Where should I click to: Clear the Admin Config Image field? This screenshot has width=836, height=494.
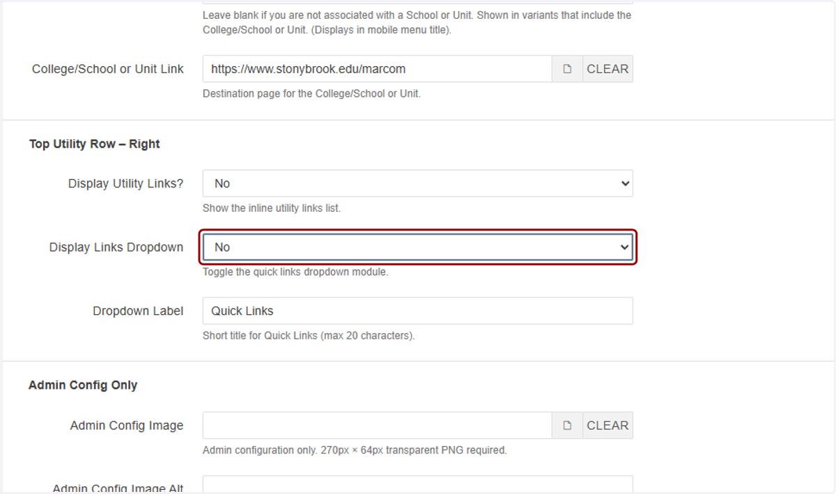[x=607, y=426]
